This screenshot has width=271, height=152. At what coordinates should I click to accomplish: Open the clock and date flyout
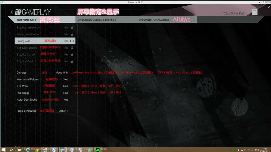click(265, 150)
